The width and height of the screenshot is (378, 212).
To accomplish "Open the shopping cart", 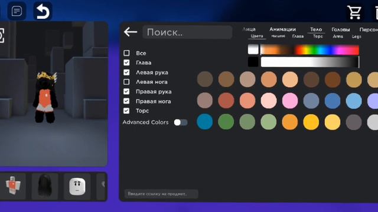I will (x=354, y=12).
